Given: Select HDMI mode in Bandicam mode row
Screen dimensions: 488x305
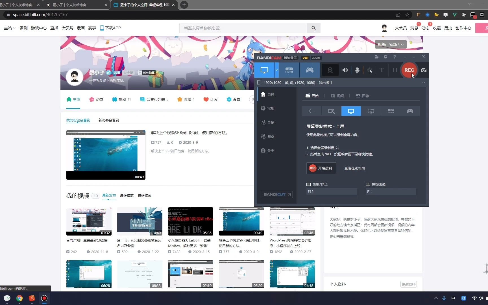Looking at the screenshot, I should pyautogui.click(x=391, y=111).
